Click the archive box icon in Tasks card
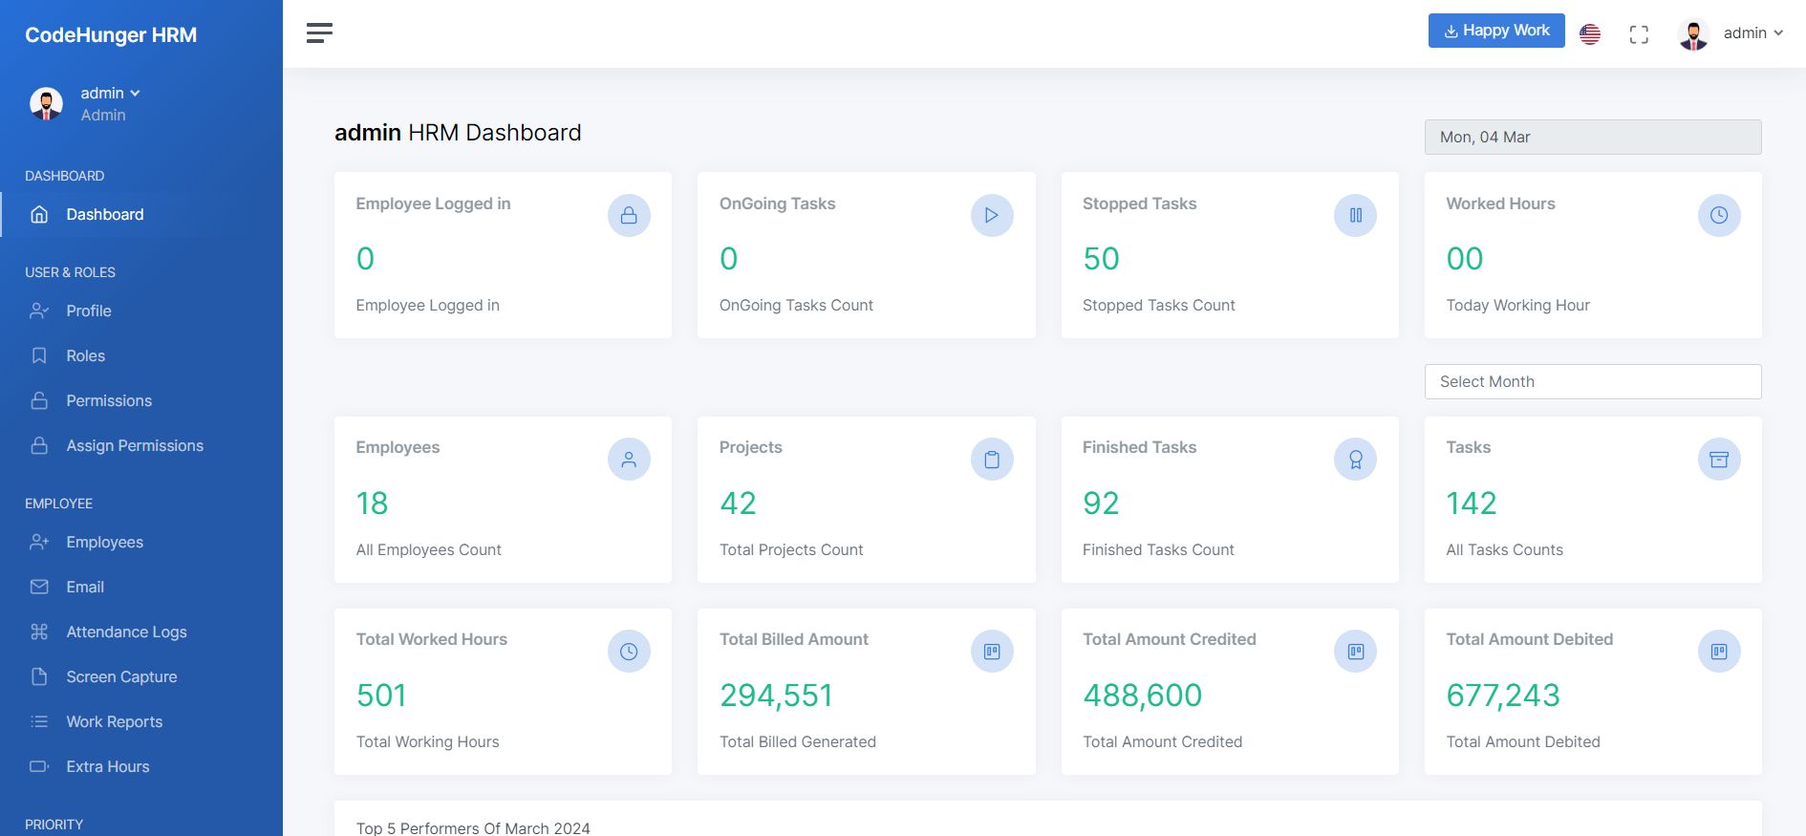The height and width of the screenshot is (836, 1806). (1718, 460)
